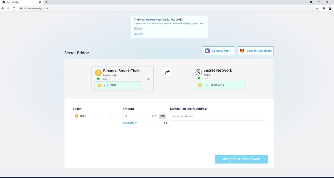This screenshot has width=334, height=178.
Task: Open the SEFI(v1) legacy link
Action: click(x=138, y=28)
